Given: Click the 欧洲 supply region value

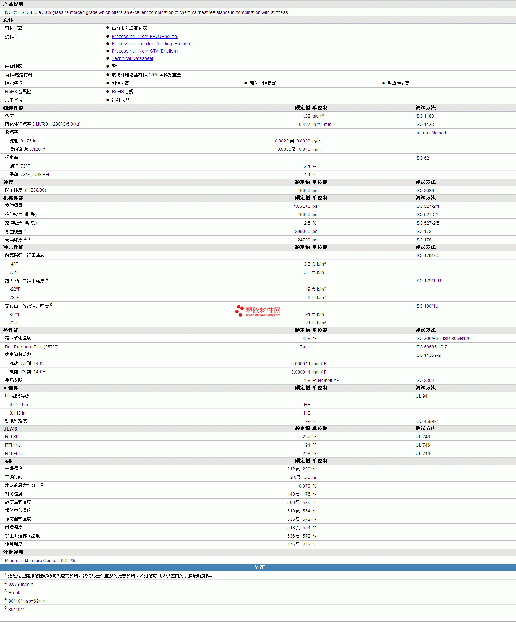Looking at the screenshot, I should (x=116, y=66).
